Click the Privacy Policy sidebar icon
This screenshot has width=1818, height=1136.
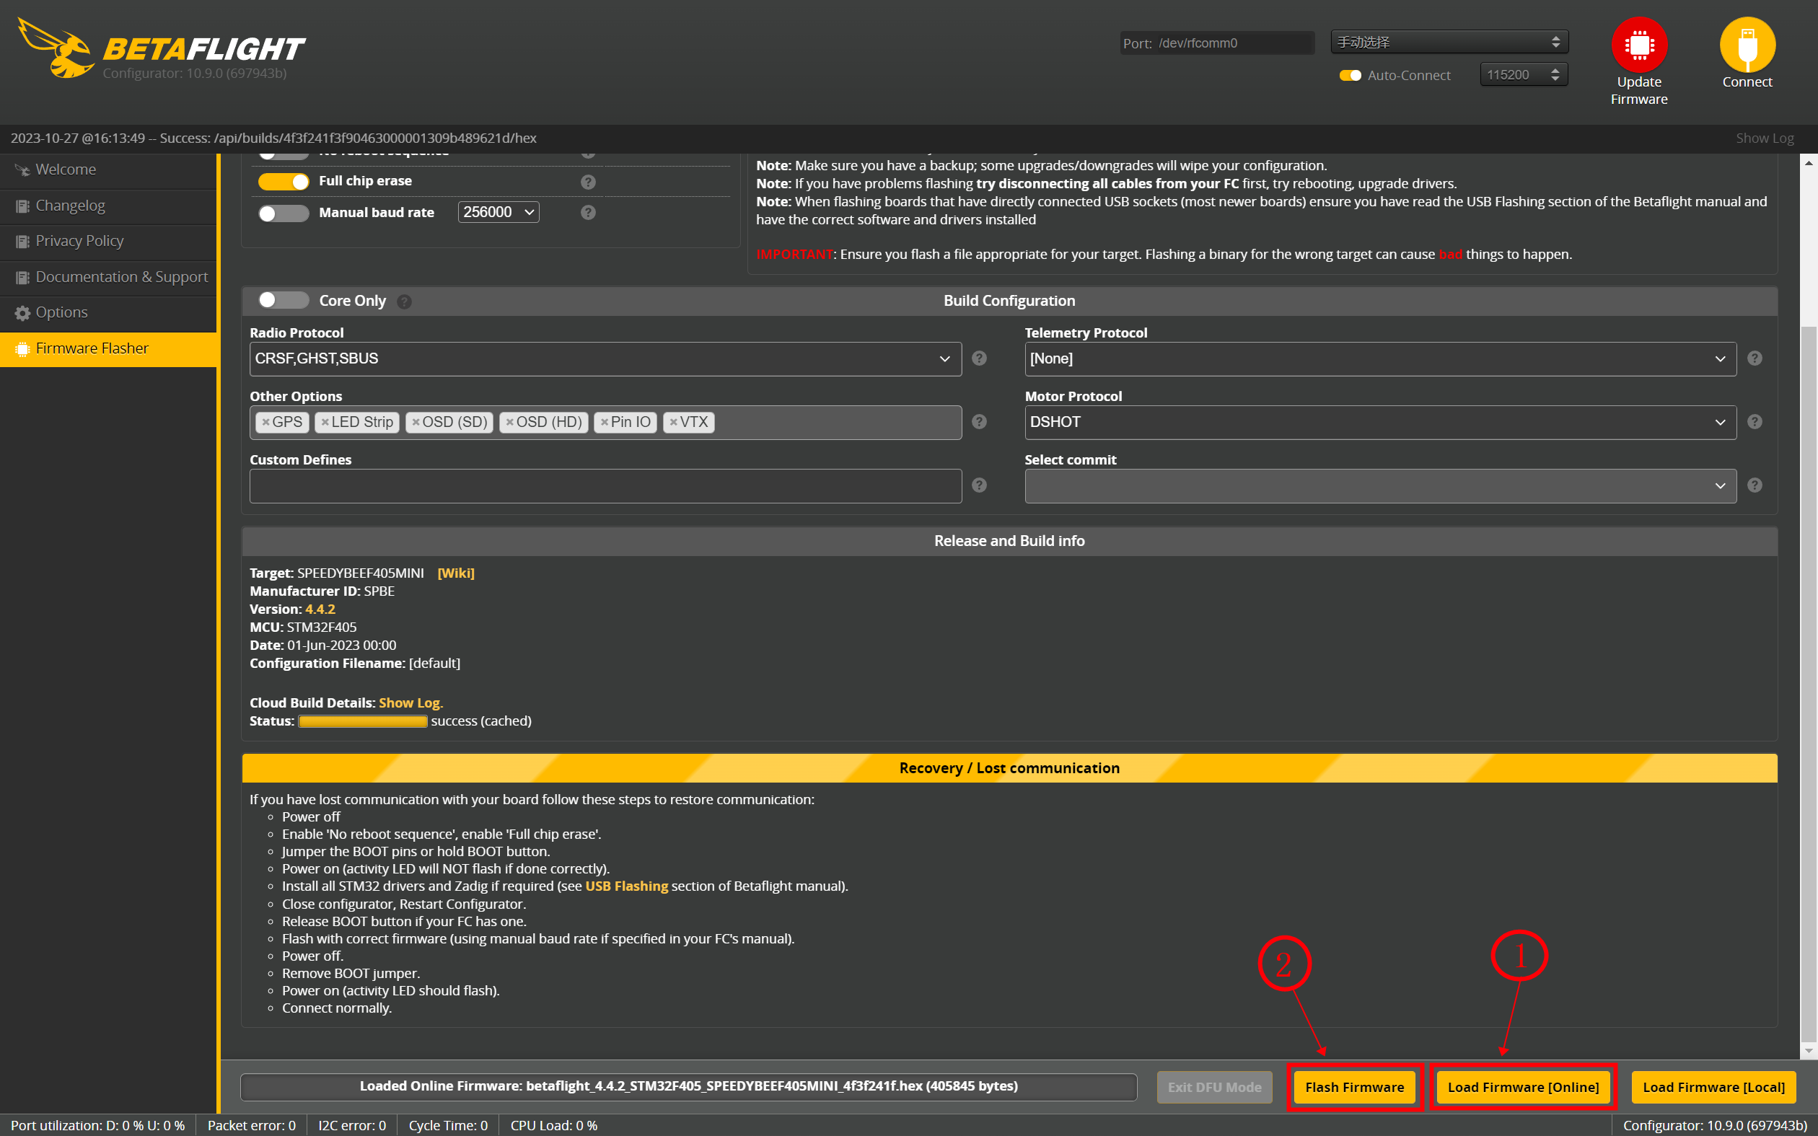click(x=22, y=241)
